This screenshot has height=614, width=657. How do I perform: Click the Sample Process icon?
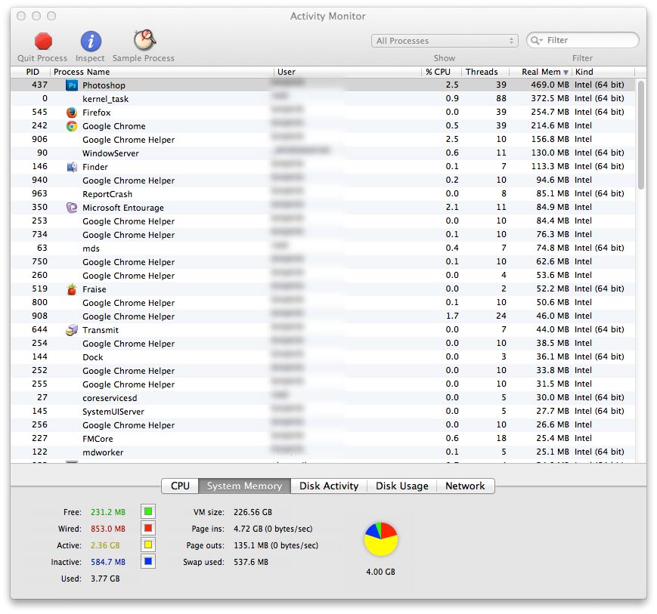[x=144, y=40]
